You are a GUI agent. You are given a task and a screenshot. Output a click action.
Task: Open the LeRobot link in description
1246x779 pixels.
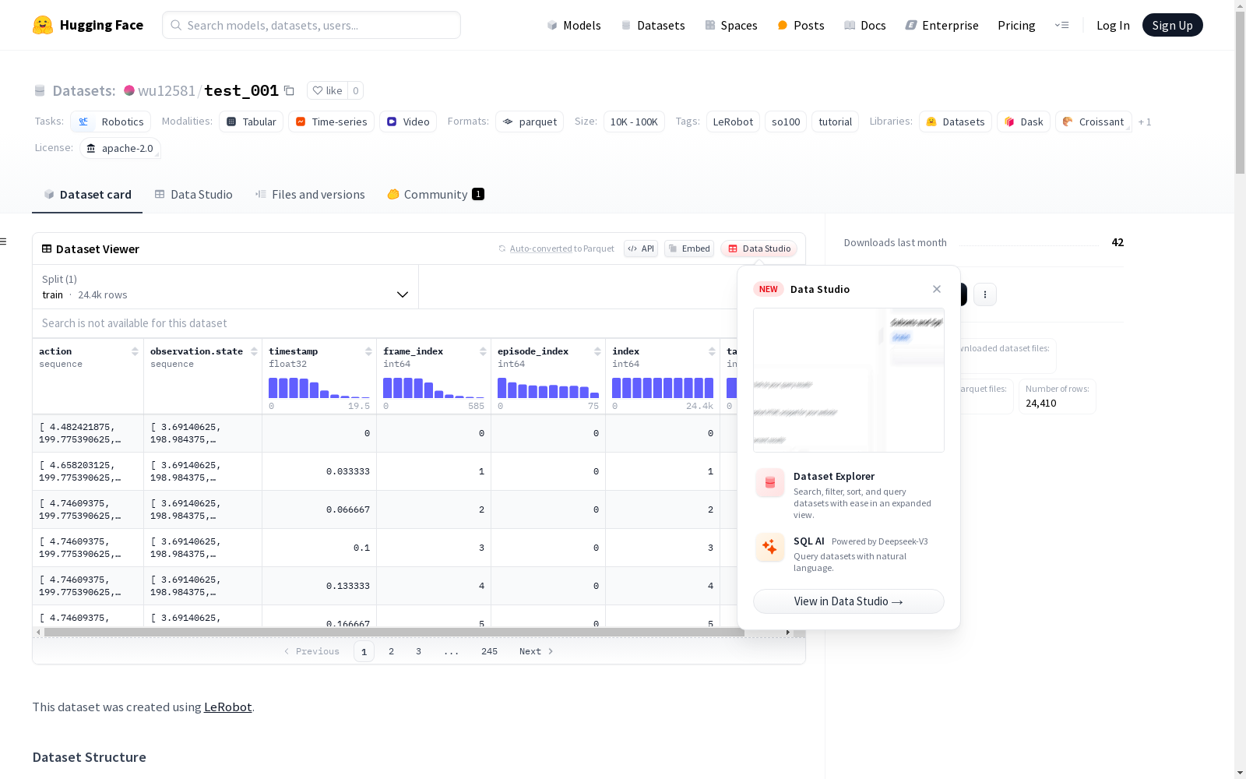pyautogui.click(x=227, y=707)
